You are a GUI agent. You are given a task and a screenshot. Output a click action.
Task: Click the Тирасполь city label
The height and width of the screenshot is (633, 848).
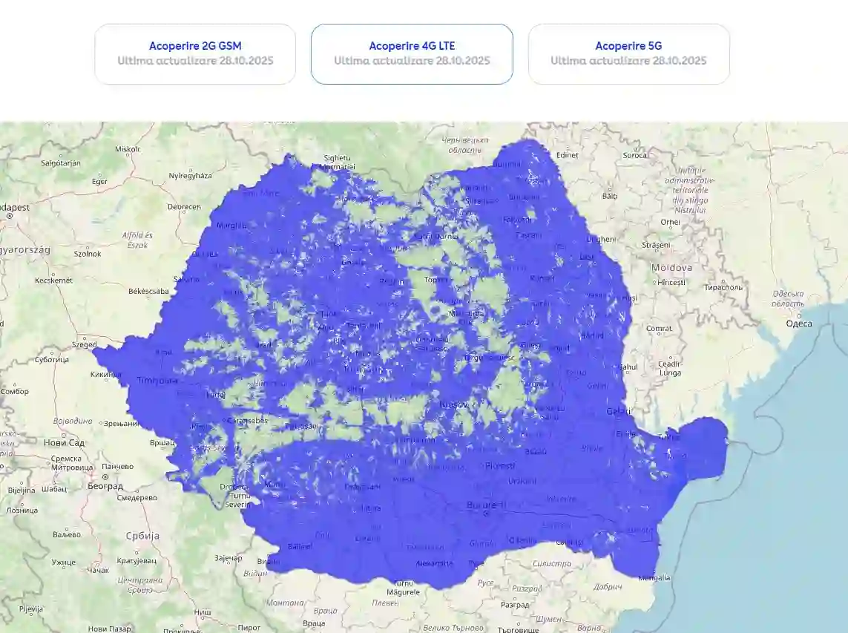click(x=723, y=286)
